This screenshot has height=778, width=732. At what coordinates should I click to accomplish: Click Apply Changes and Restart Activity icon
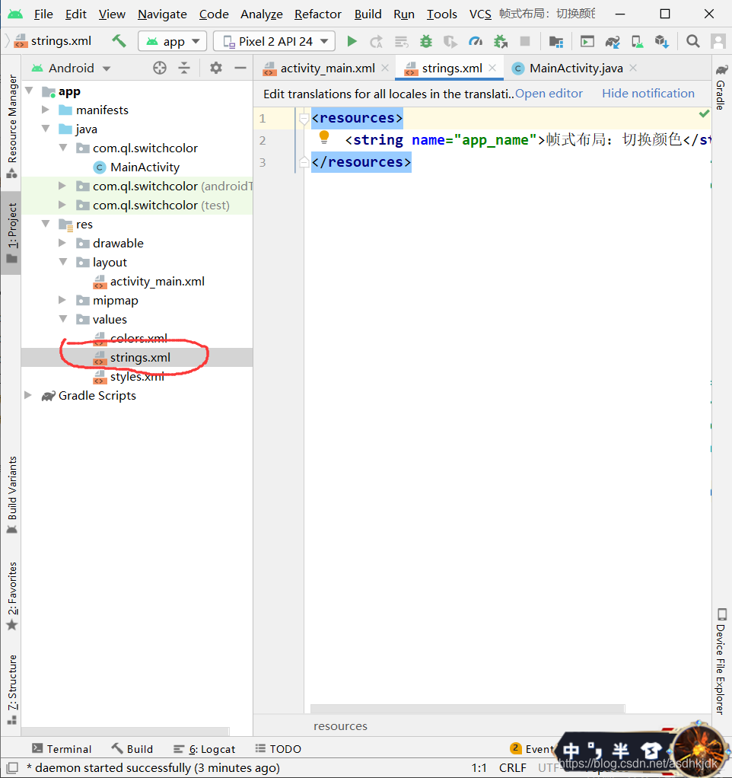coord(376,42)
